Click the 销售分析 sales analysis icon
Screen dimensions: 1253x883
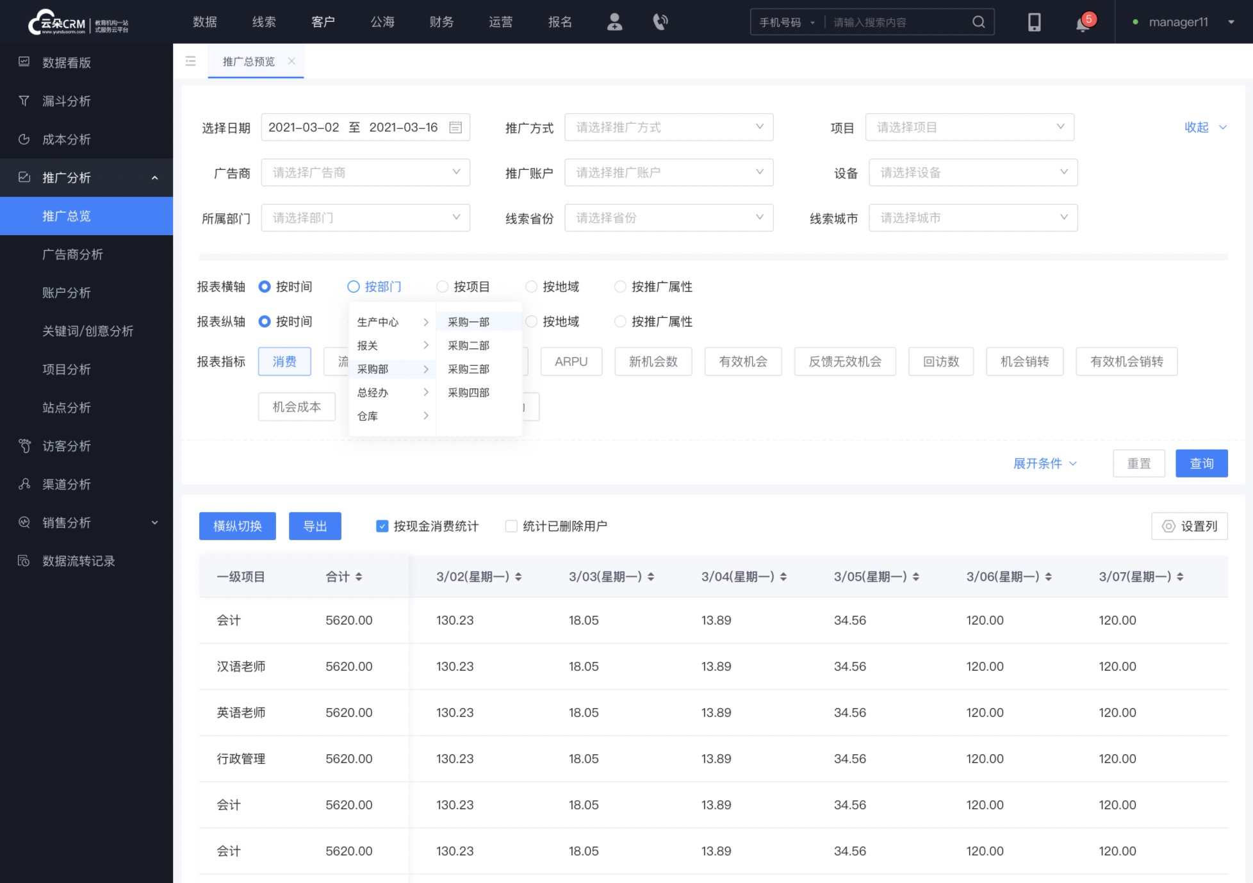[25, 522]
